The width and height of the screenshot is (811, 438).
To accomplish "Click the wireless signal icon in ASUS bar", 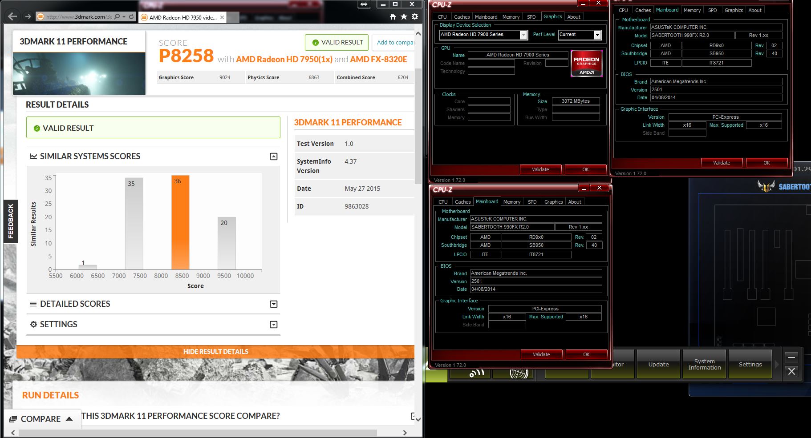I will pyautogui.click(x=477, y=374).
